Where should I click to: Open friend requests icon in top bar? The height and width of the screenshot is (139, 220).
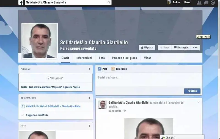199,2
